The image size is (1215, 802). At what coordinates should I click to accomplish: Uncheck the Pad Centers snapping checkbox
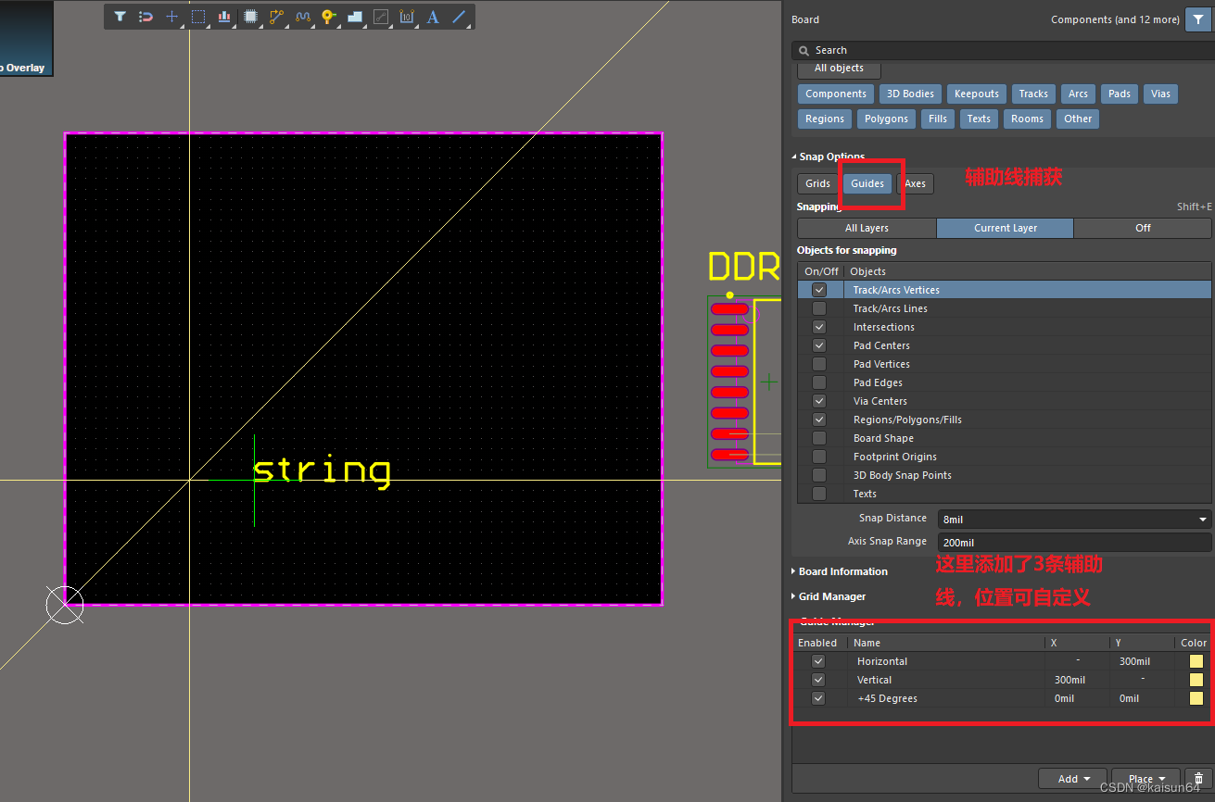(819, 345)
